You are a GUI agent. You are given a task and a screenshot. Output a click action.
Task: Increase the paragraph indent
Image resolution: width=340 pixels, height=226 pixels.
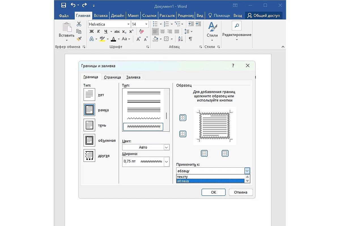coord(198,24)
